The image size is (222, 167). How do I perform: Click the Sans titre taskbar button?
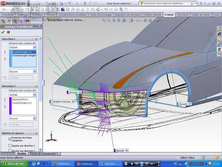coord(110,164)
